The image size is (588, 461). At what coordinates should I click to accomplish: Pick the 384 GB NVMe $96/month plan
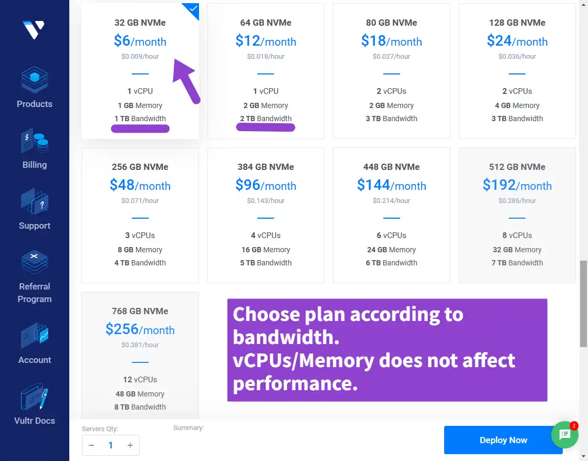pos(266,216)
